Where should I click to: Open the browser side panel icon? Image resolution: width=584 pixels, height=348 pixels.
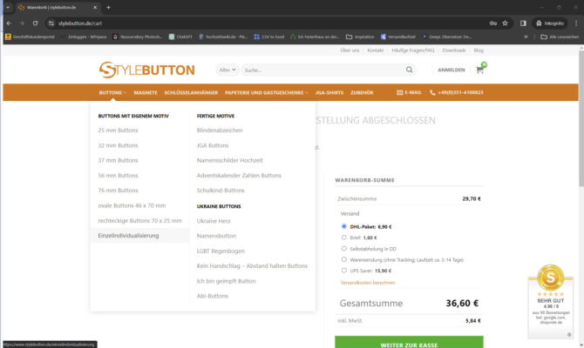tap(522, 23)
